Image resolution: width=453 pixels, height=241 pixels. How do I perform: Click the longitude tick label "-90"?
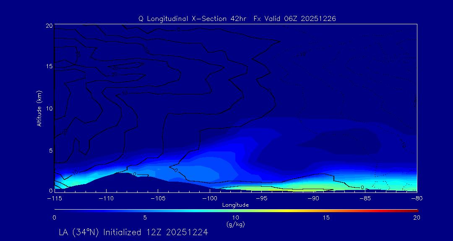(x=313, y=199)
